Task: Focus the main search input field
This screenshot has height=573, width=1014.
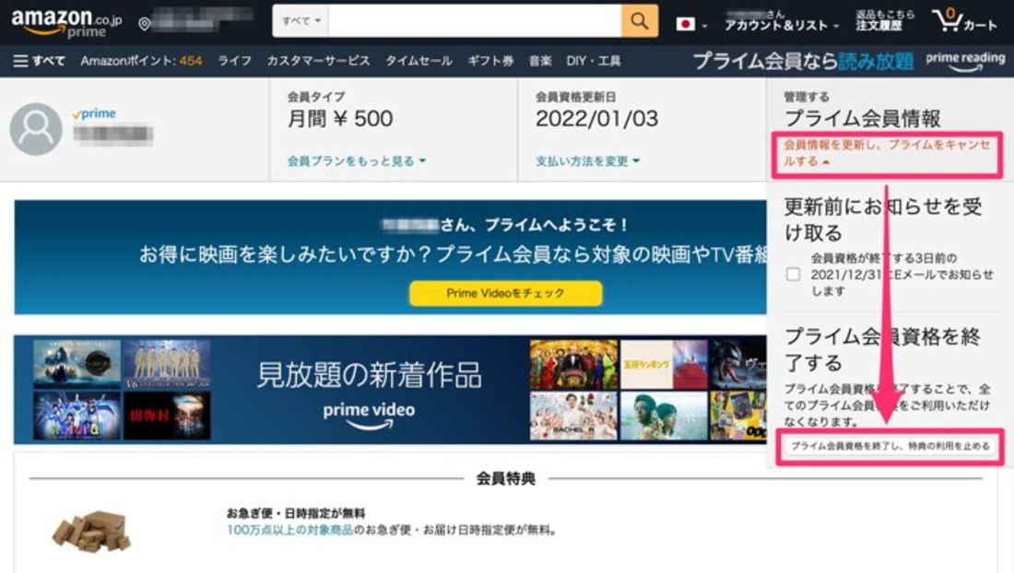Action: pyautogui.click(x=475, y=20)
